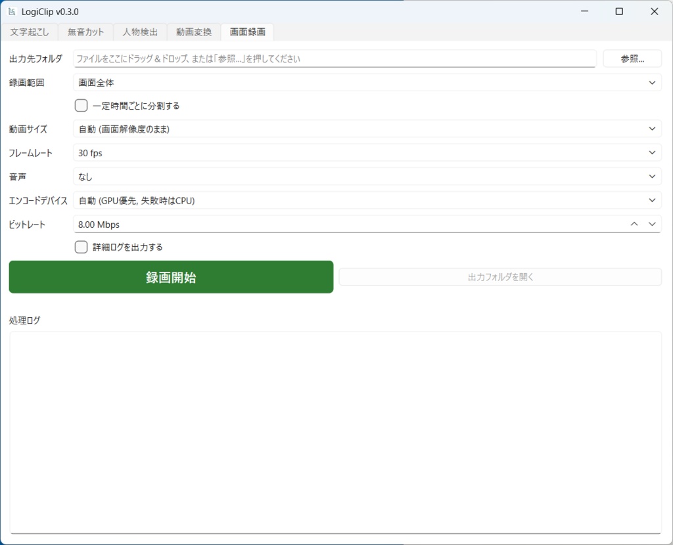Click the 参照... browse button

pyautogui.click(x=632, y=58)
